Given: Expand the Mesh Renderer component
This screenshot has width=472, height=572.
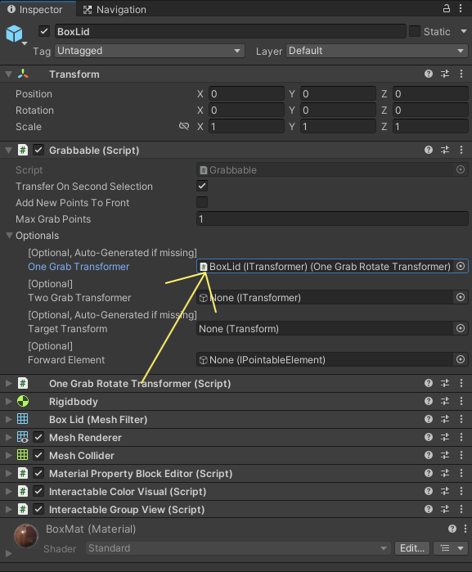Looking at the screenshot, I should 8,437.
